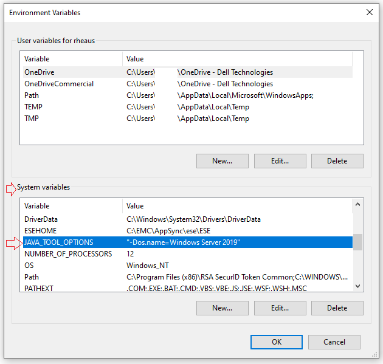This screenshot has width=383, height=364.
Task: Select the OneDriveCommercial user variable
Action: tap(59, 84)
